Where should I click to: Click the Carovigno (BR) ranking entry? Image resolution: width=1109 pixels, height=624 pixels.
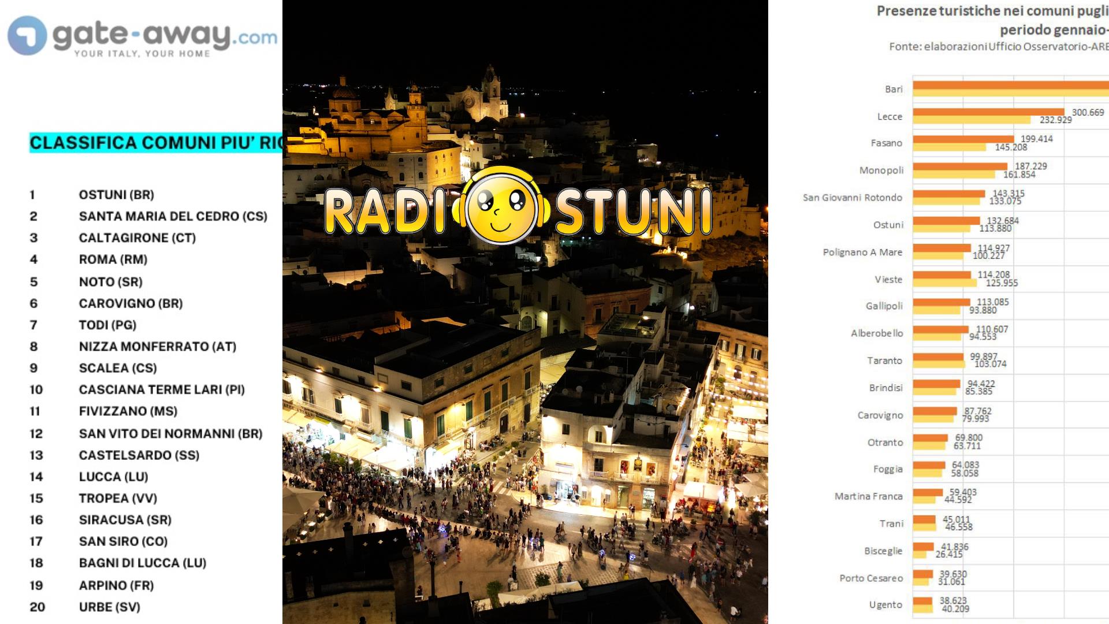pos(131,303)
